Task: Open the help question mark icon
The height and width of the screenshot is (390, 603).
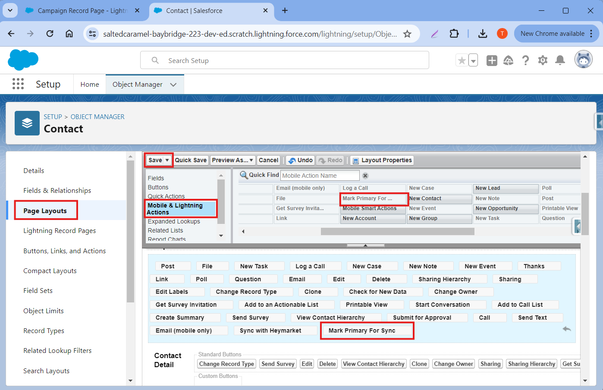Action: 525,61
